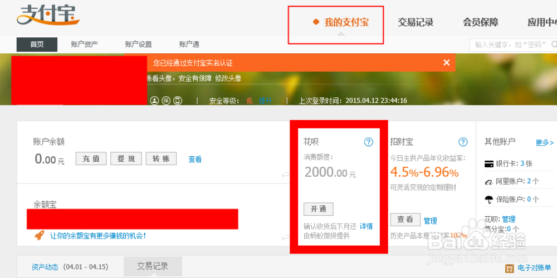Click the help icon beside 招财宝
Image resolution: width=557 pixels, height=278 pixels.
click(x=463, y=142)
